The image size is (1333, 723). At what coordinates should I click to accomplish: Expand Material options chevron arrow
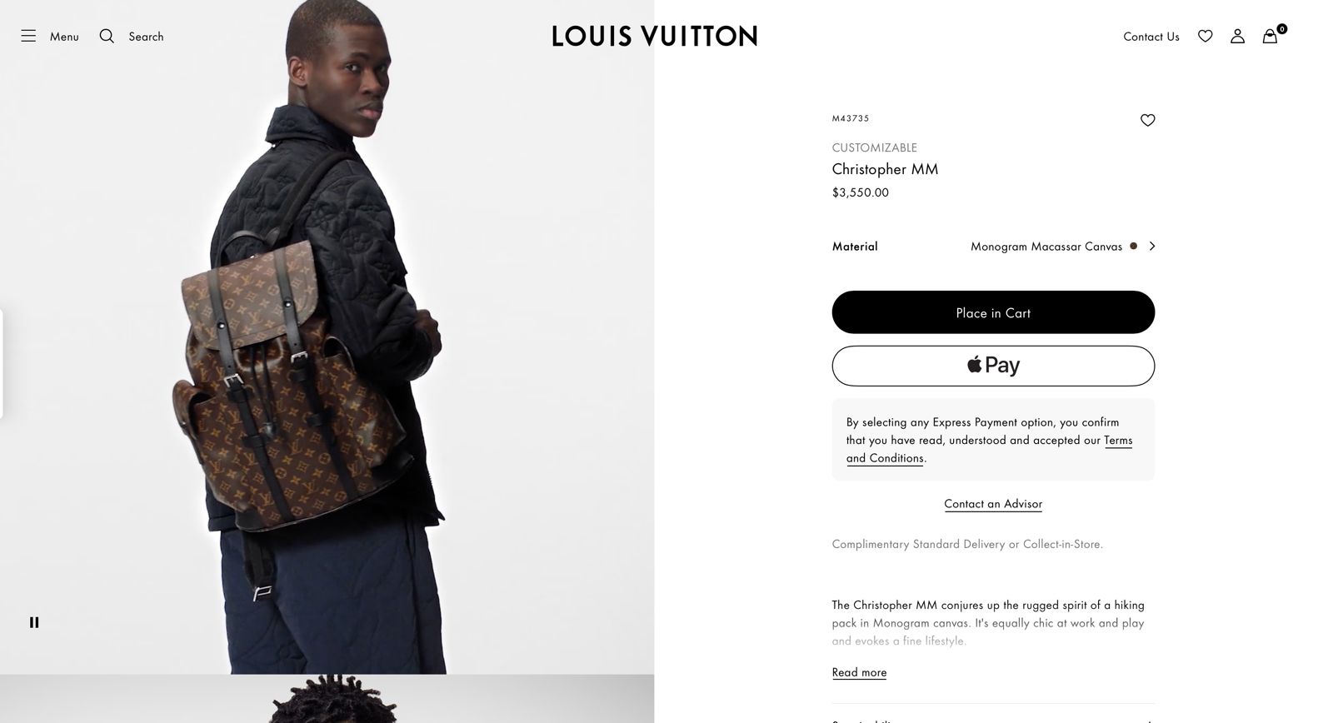click(x=1151, y=246)
